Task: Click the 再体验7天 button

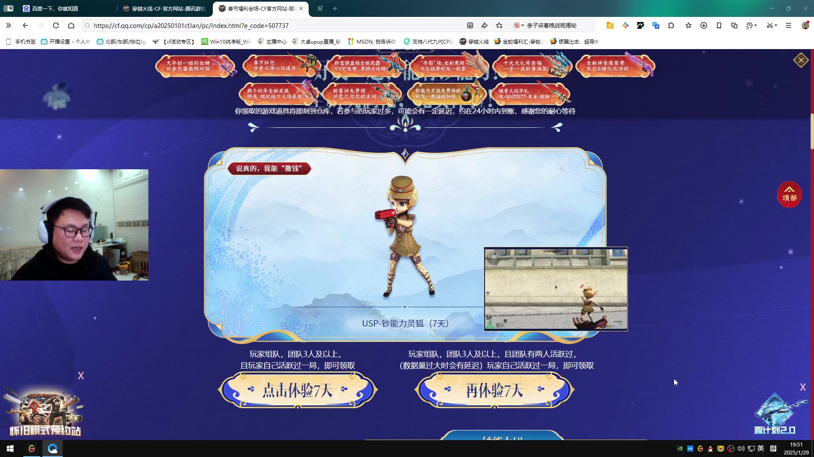Action: [494, 390]
